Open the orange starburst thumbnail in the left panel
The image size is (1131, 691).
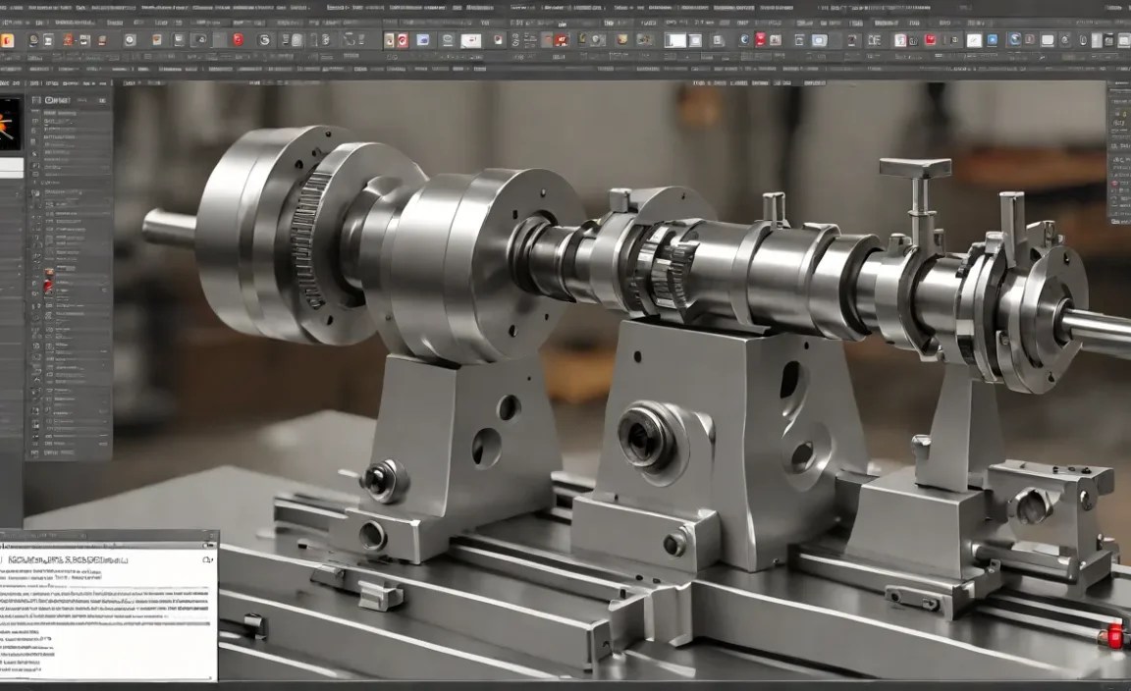10,124
